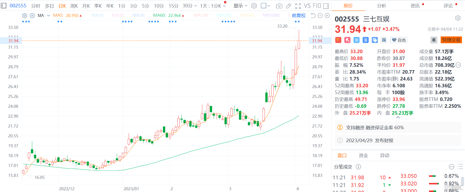Viewport: 465px width, 192px height.
Task: Click the ellipsis icon beside 总市值
Action: pos(458,65)
